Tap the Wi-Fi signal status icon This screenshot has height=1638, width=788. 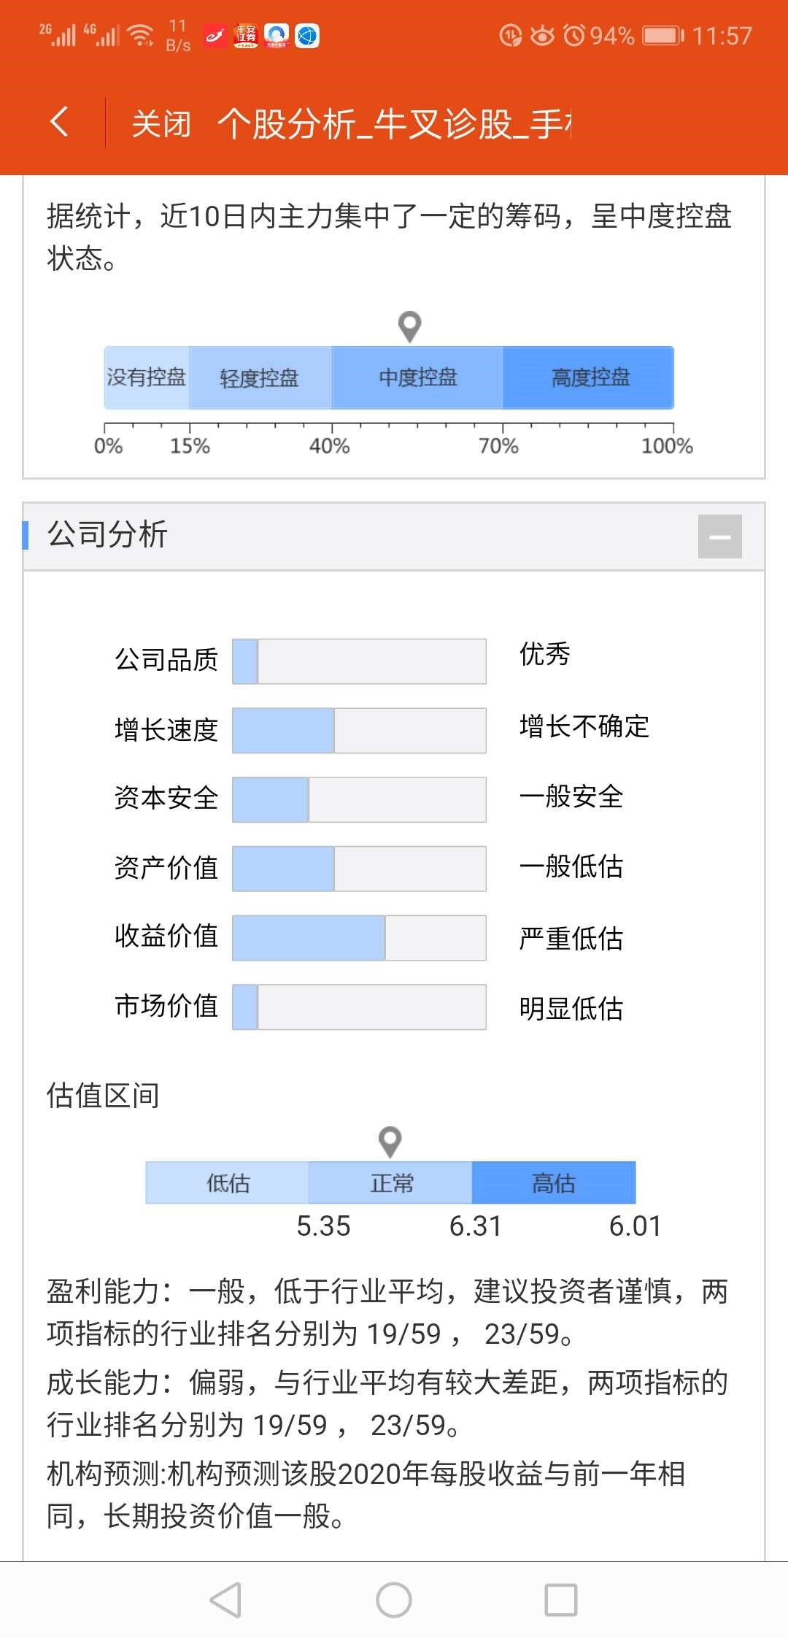[139, 34]
